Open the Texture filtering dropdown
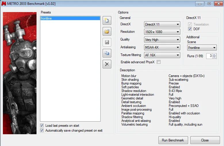Viewport: 224px width, 146px height. click(x=162, y=55)
